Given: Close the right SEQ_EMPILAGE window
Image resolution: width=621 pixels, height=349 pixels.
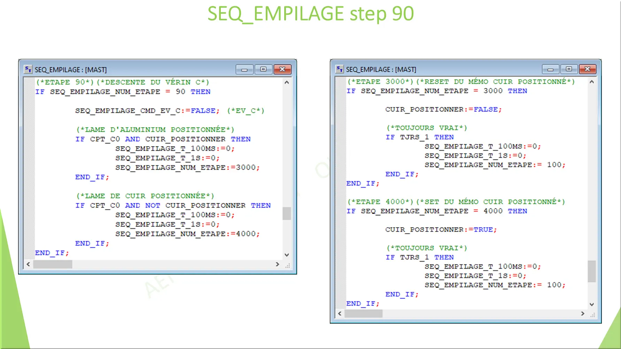Looking at the screenshot, I should pyautogui.click(x=588, y=69).
